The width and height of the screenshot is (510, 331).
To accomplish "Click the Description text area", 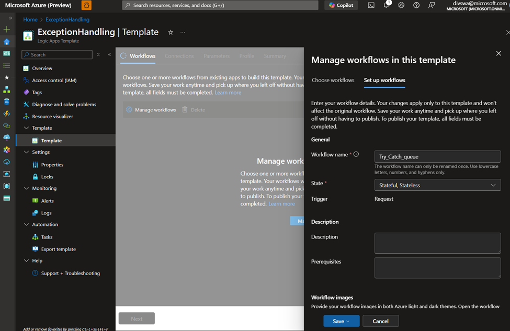I will click(437, 243).
